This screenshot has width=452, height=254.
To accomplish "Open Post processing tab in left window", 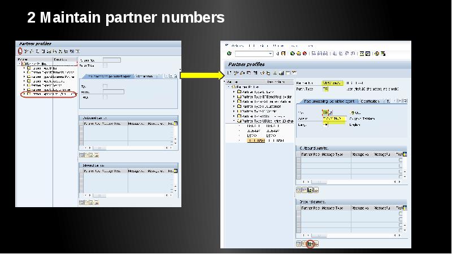I will pos(109,77).
